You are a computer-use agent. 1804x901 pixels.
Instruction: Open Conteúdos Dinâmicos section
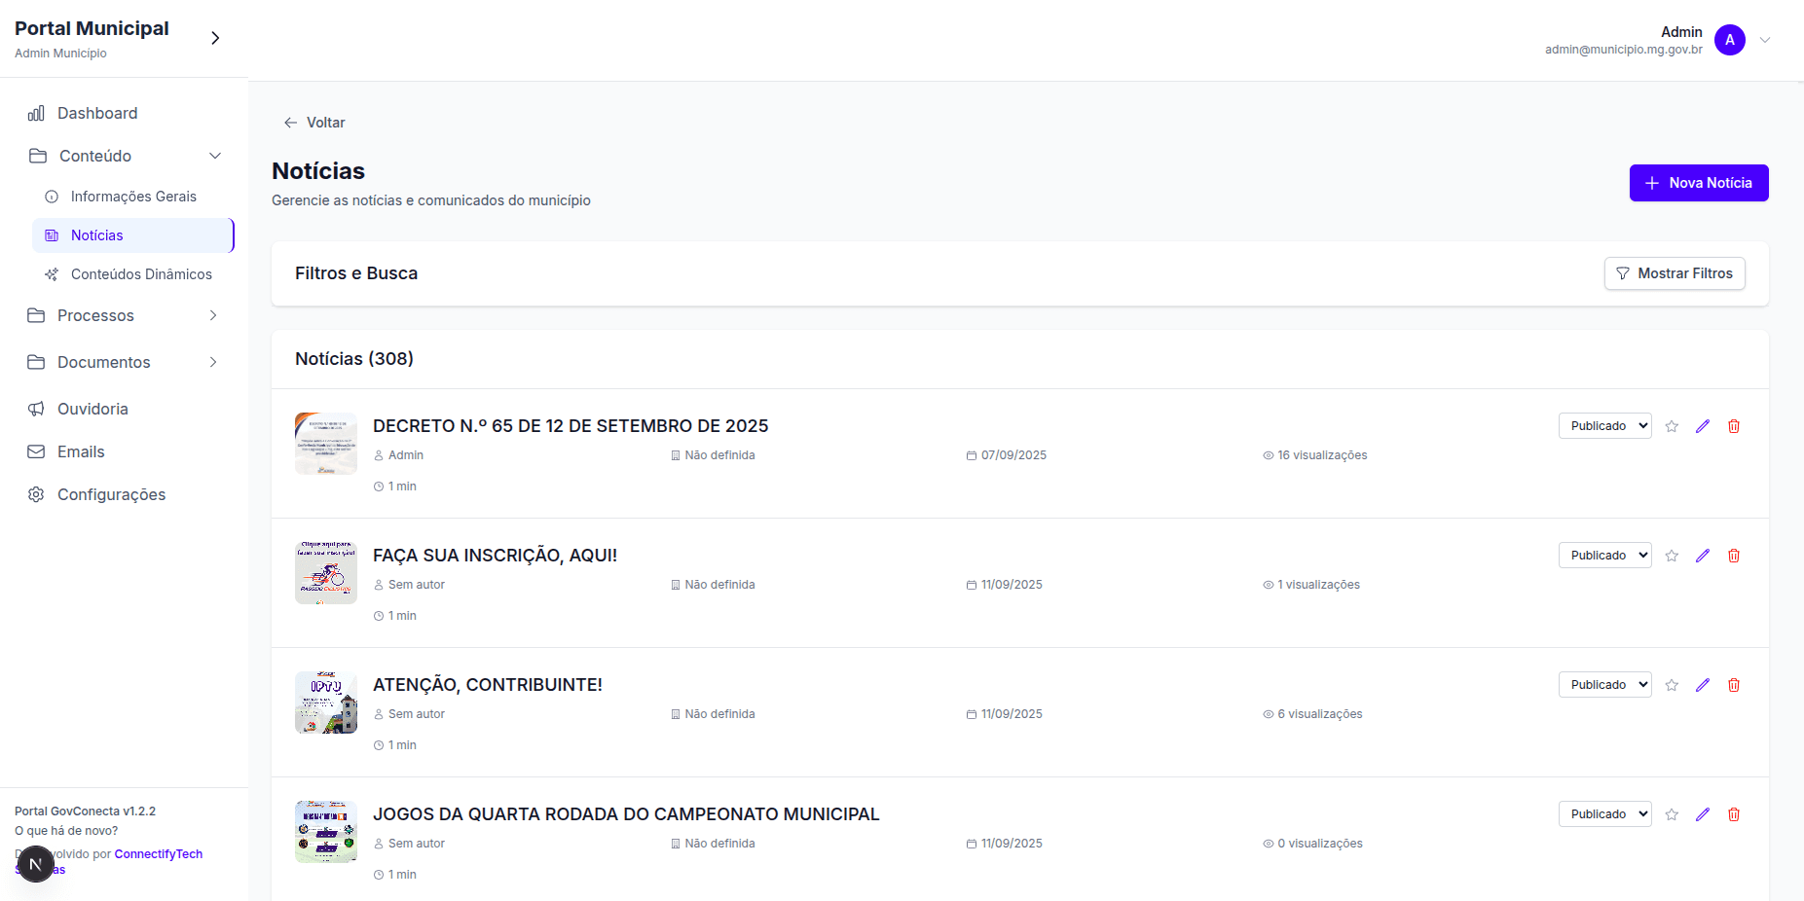(x=140, y=274)
